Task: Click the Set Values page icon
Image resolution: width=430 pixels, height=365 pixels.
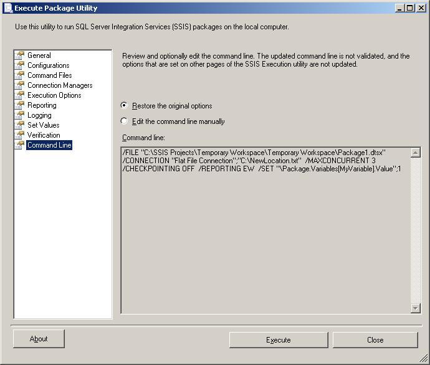Action: (20, 125)
